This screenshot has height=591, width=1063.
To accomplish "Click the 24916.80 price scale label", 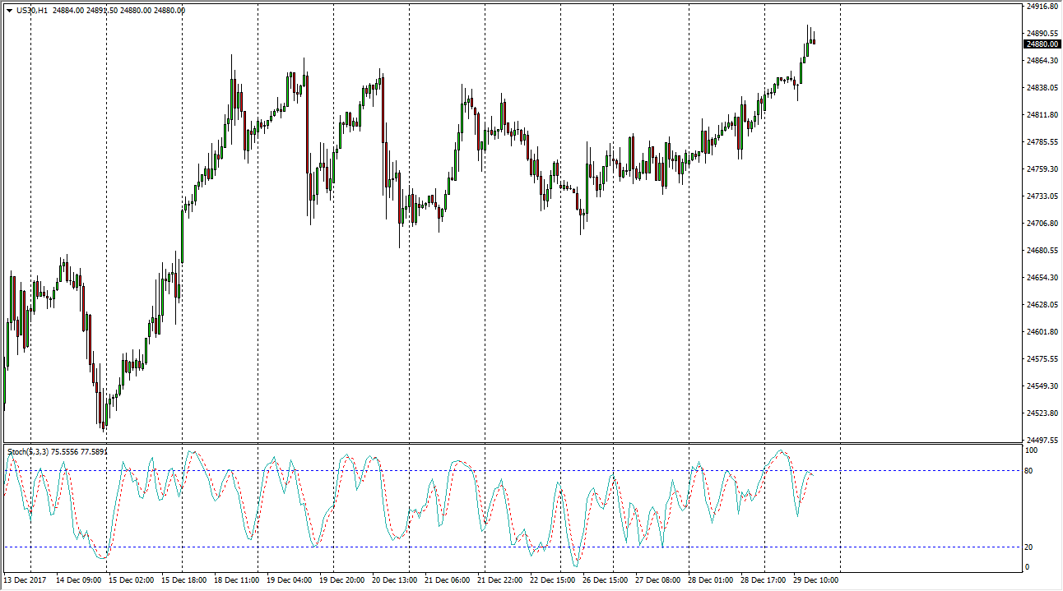I will click(1041, 7).
